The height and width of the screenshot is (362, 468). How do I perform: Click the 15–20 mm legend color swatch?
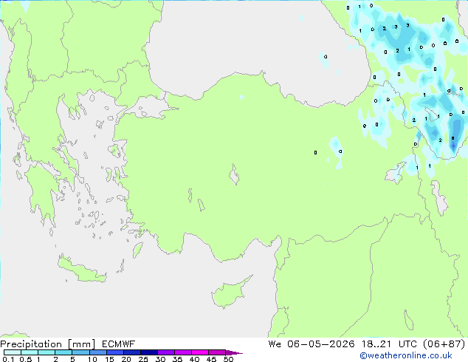pos(114,352)
